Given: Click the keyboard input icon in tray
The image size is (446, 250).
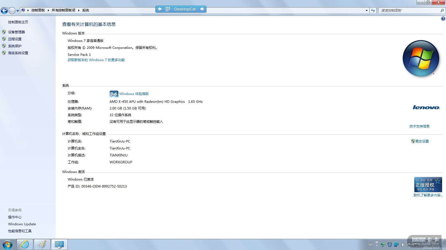Looking at the screenshot, I should pos(371,245).
